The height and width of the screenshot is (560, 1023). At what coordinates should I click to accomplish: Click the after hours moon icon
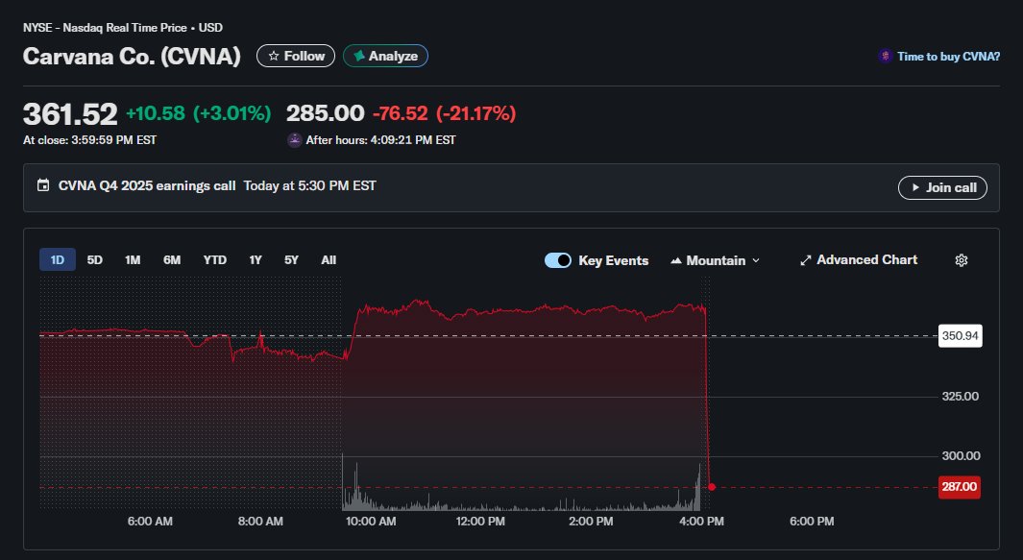(295, 139)
